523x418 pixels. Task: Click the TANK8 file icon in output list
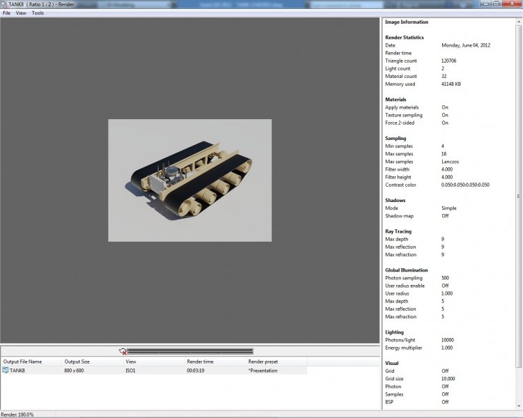coord(6,371)
